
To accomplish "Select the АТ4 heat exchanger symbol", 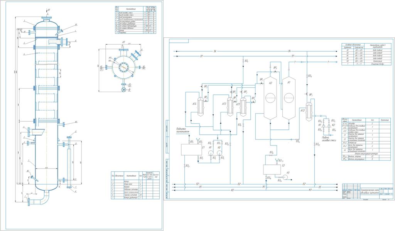I will pyautogui.click(x=201, y=106).
